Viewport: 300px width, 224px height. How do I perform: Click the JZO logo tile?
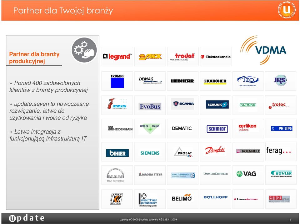click(248, 81)
